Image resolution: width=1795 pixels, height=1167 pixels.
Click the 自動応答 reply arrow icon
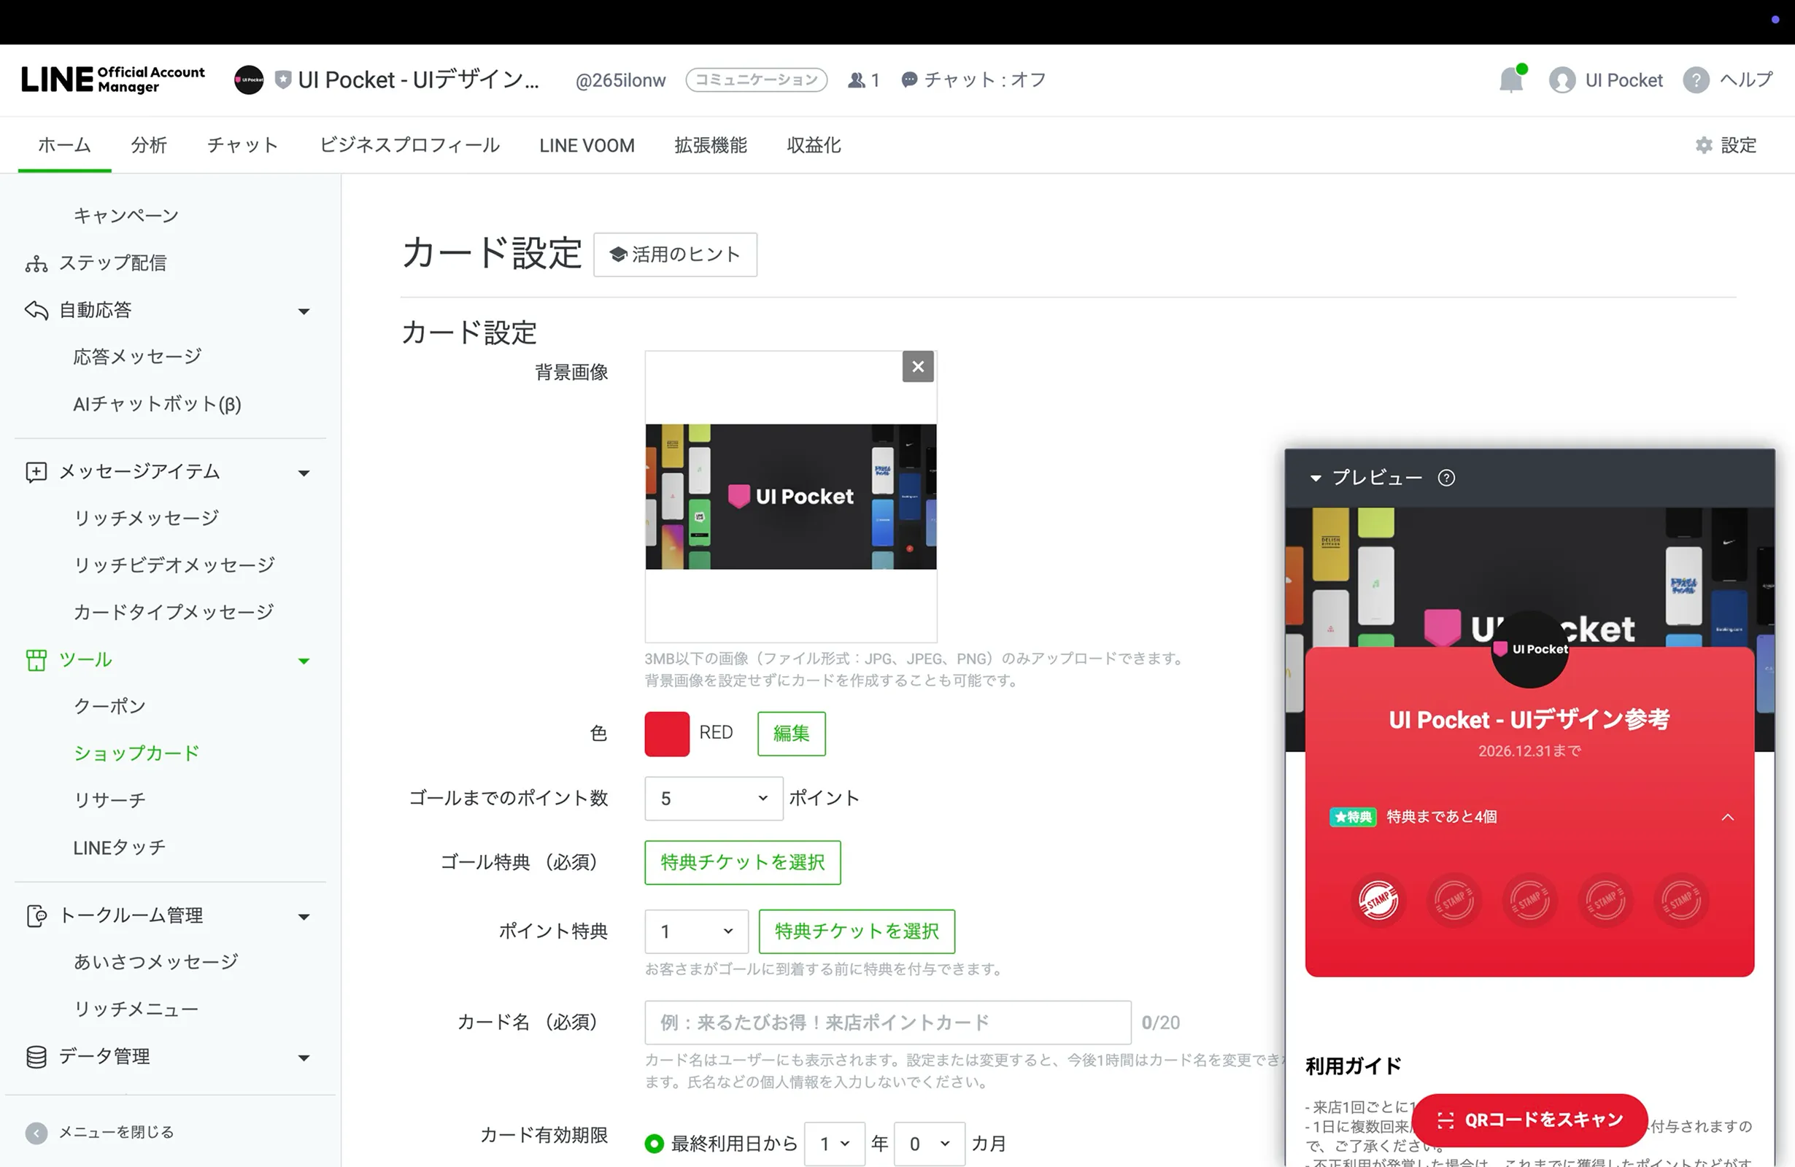(x=36, y=309)
